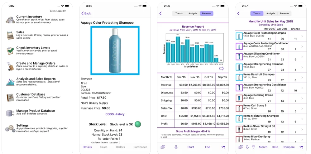Open Analysis and Sales Reports chart icon
This screenshot has height=154, width=311.
[x=10, y=82]
